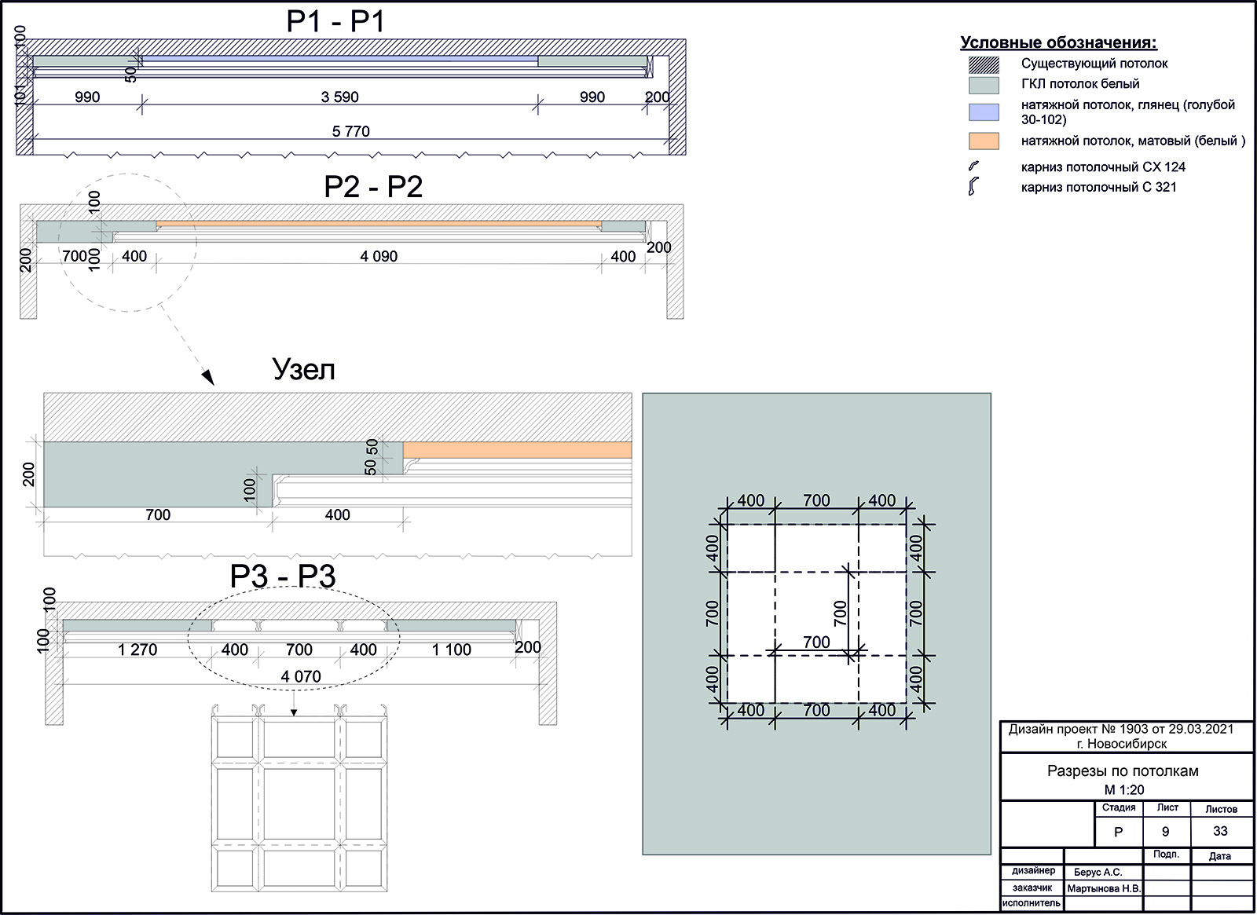Click the text 'карниз потолочный С 321'
This screenshot has height=915, width=1257.
(1099, 187)
